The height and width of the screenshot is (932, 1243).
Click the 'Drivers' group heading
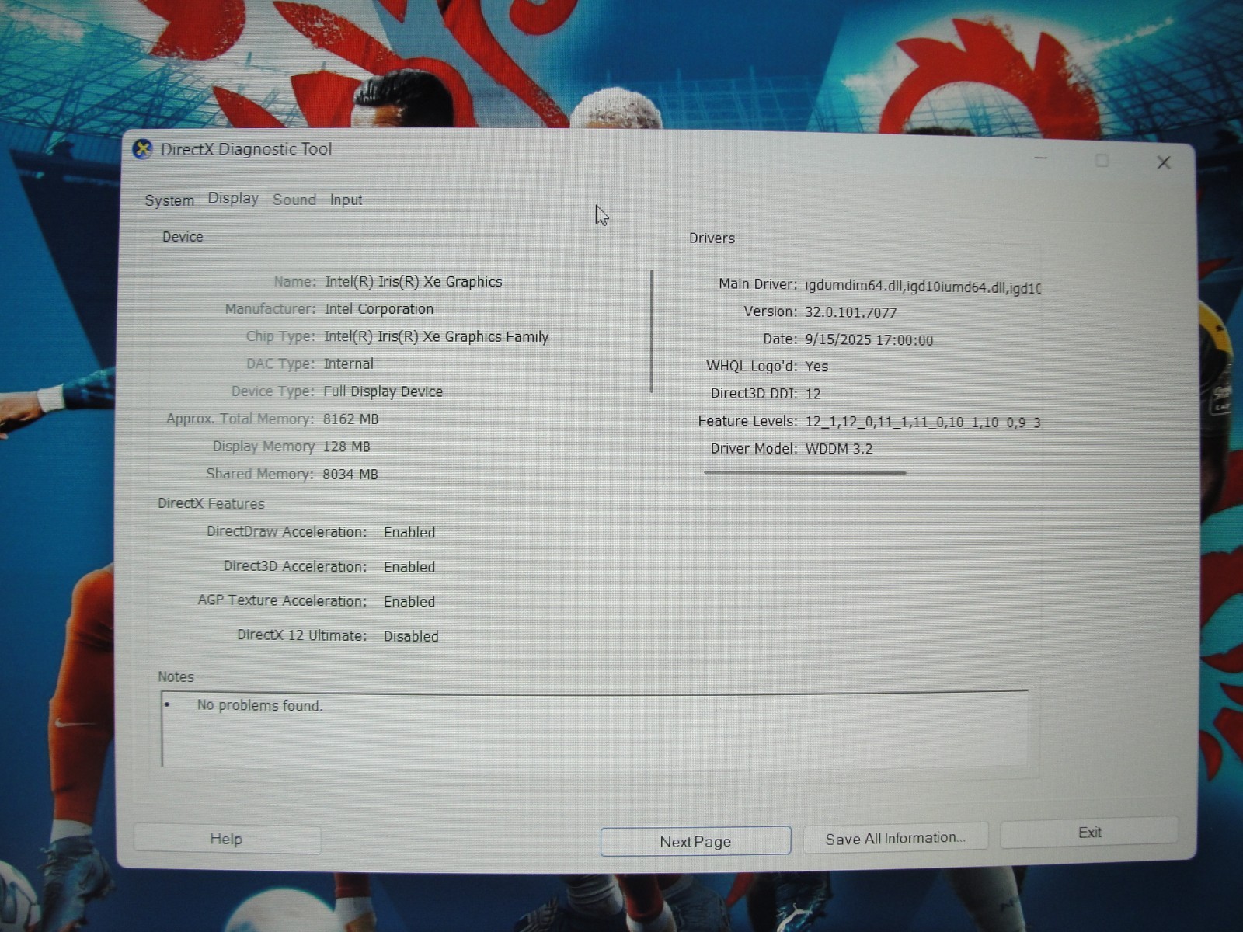712,238
